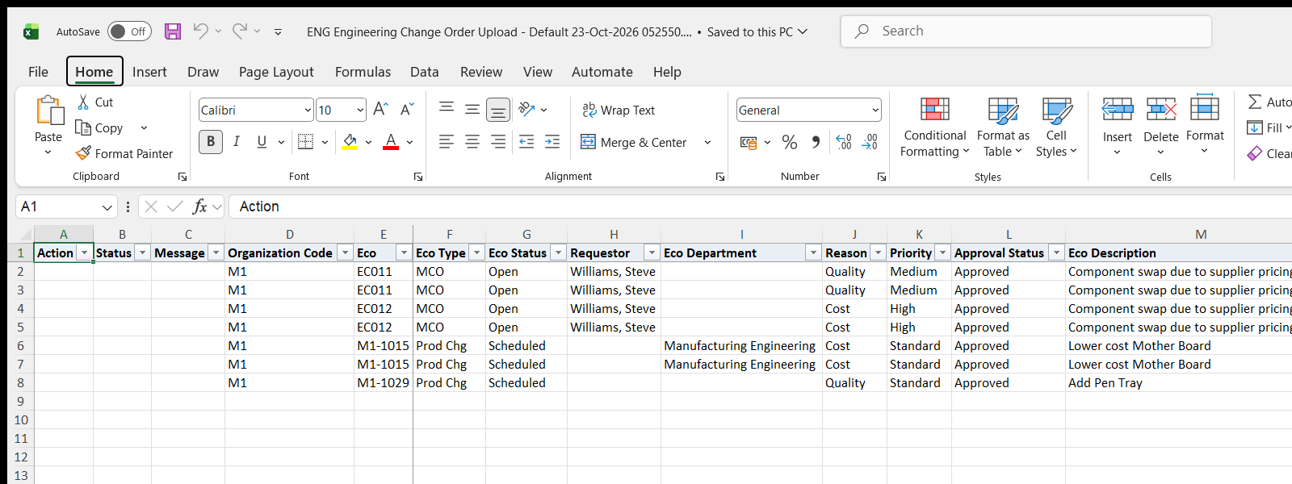Apply Italic formatting
Screen dimensions: 1292x484
(237, 142)
